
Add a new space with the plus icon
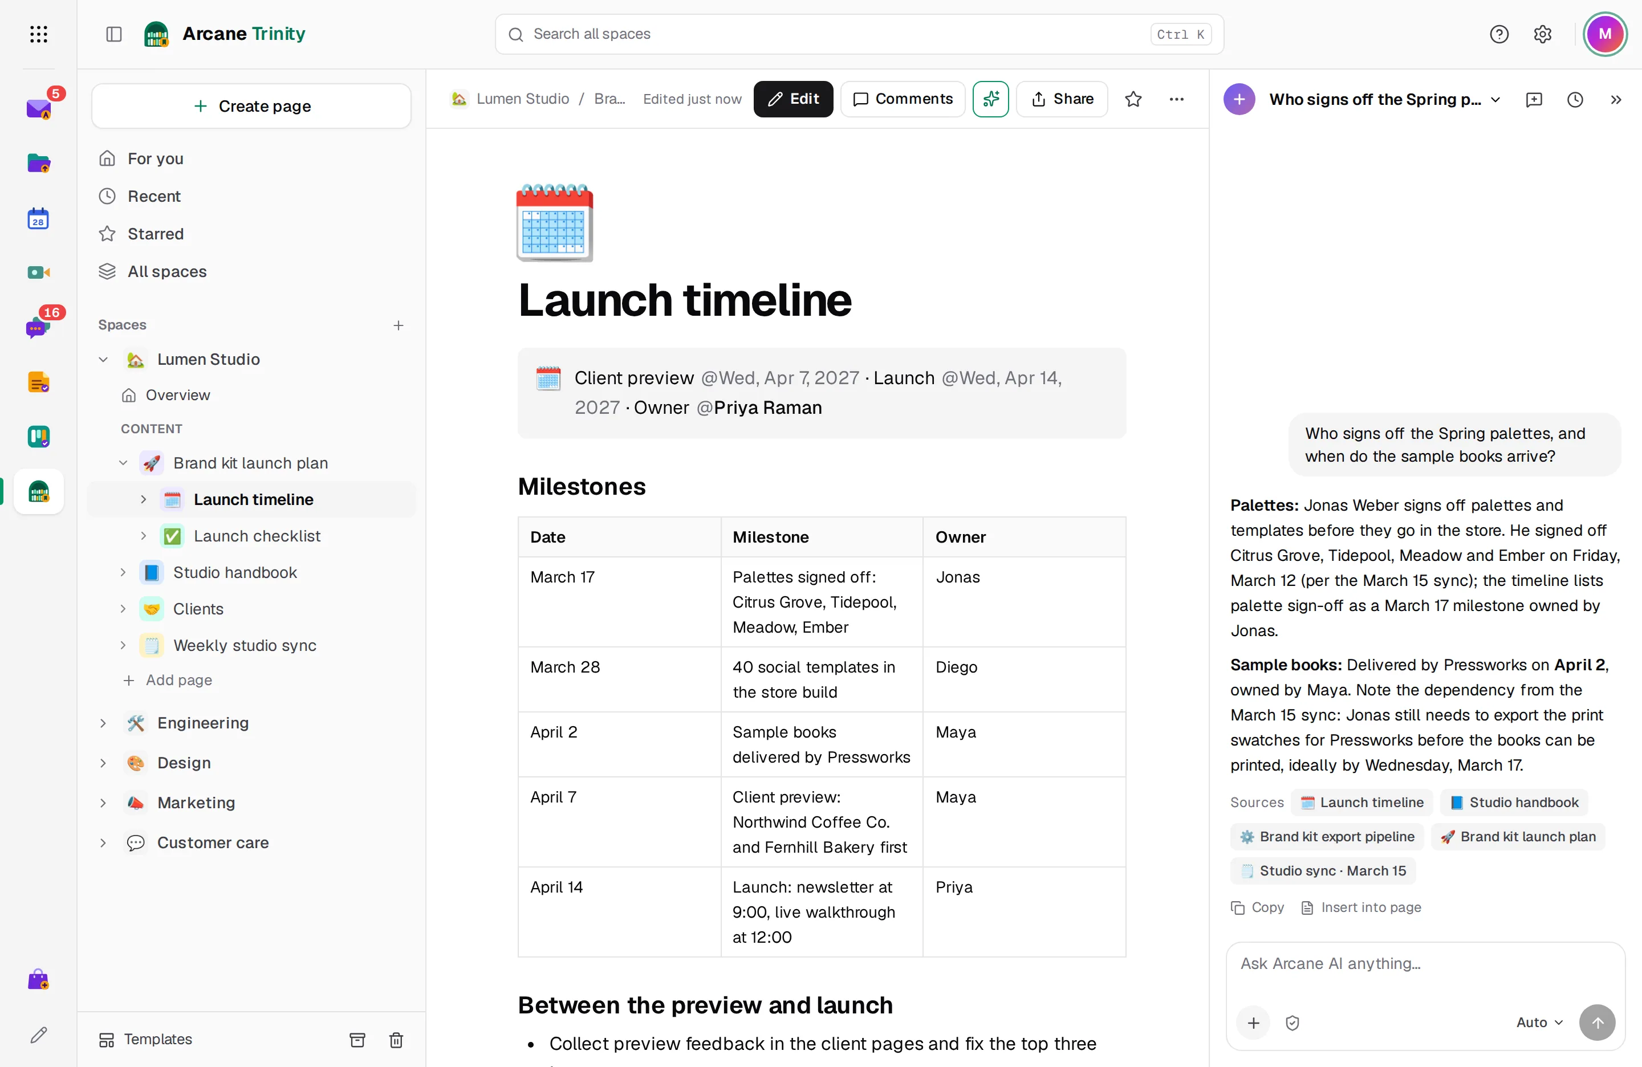click(x=398, y=325)
